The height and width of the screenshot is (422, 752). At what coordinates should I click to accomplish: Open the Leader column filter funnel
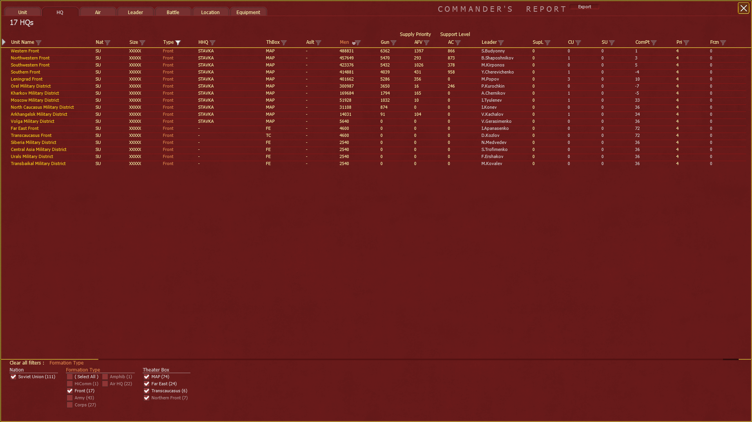point(501,43)
